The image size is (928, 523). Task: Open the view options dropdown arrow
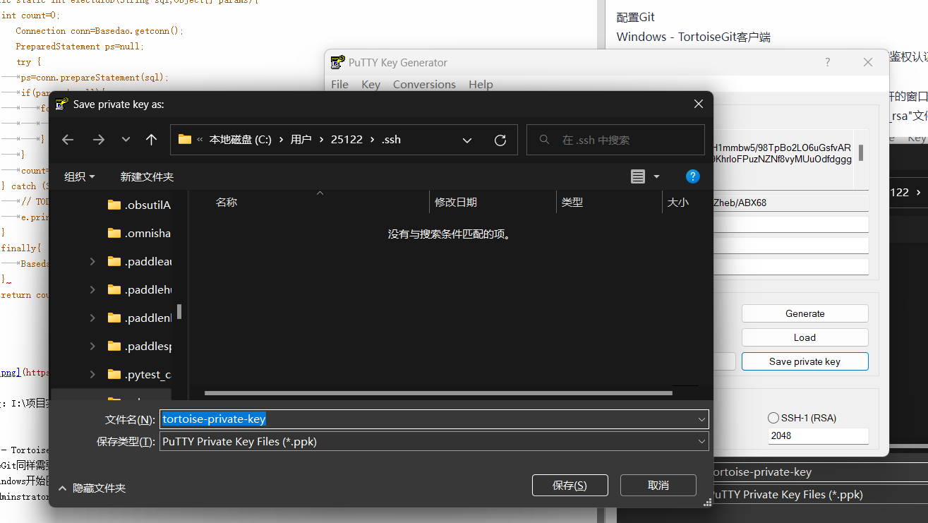[x=656, y=176]
